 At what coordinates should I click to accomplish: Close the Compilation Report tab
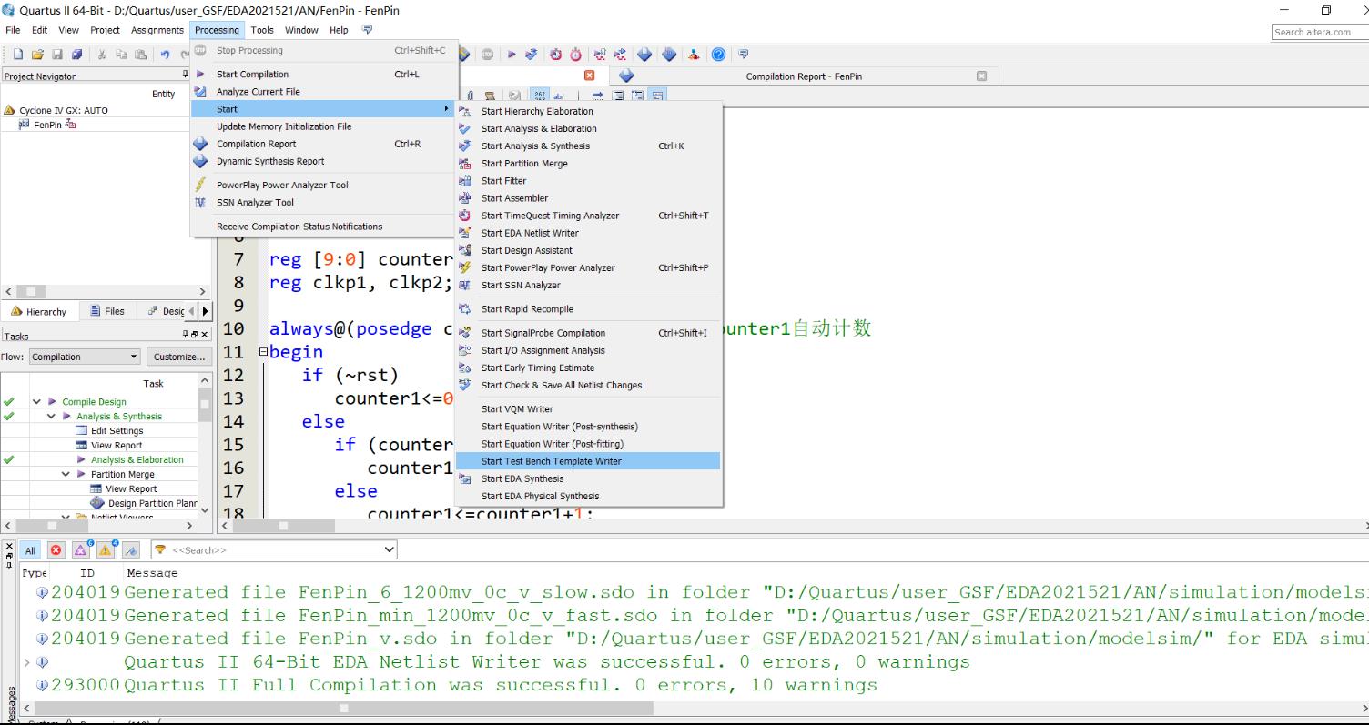(981, 76)
